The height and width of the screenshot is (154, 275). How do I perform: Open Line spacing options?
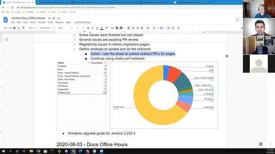click(148, 28)
